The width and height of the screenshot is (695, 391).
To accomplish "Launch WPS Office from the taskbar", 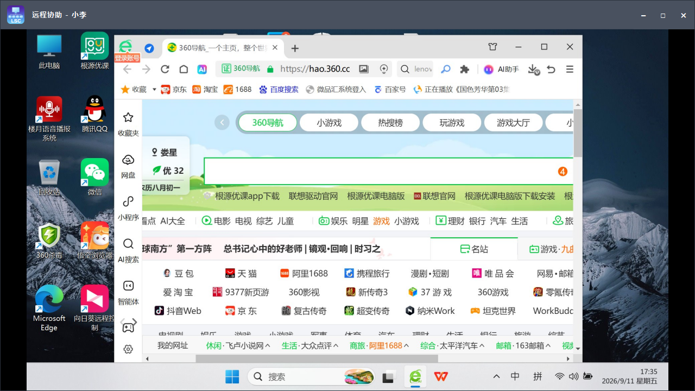I will (x=441, y=376).
